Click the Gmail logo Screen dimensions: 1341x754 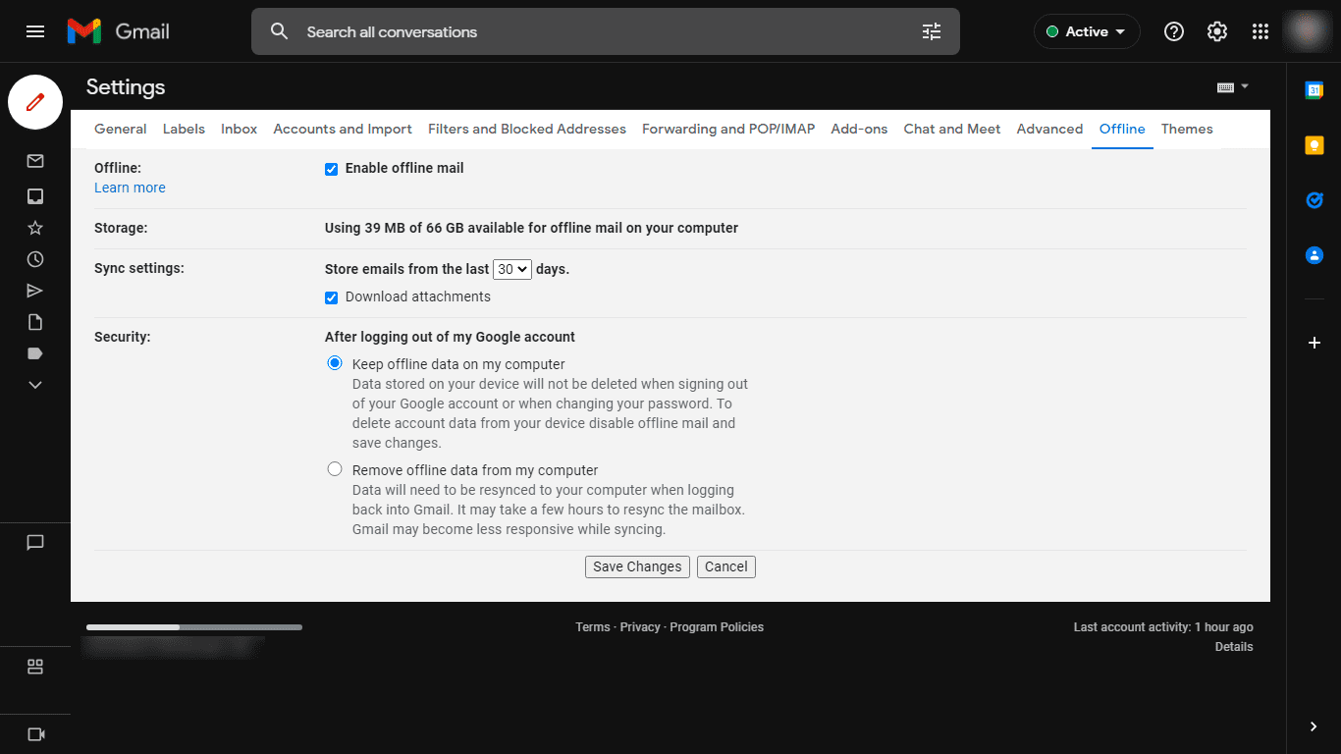click(119, 31)
